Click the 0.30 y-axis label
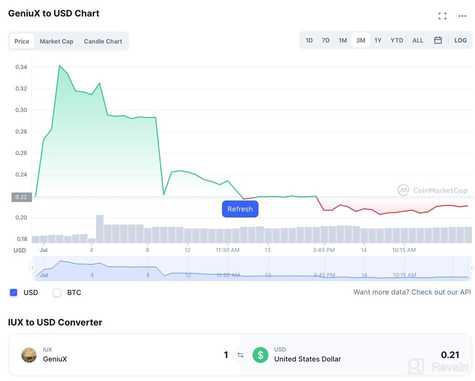 tap(21, 110)
